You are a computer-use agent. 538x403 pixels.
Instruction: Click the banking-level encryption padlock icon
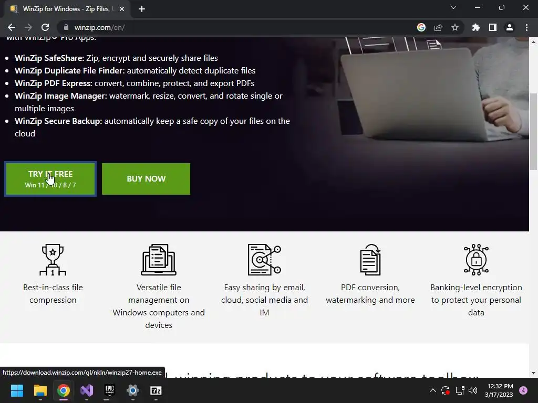(x=476, y=260)
